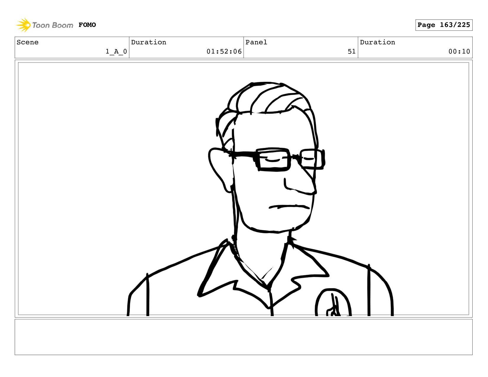Click the storyboard panel drawing of the man
This screenshot has height=377, width=488.
[x=243, y=189]
